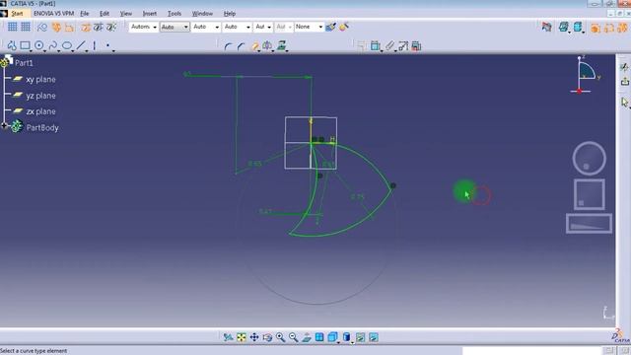
Task: Activate the Rotate view tool
Action: [x=267, y=337]
